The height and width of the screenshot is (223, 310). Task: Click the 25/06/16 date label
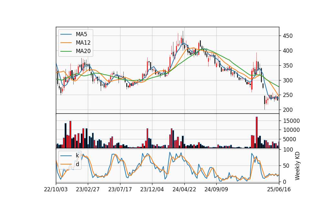279,190
